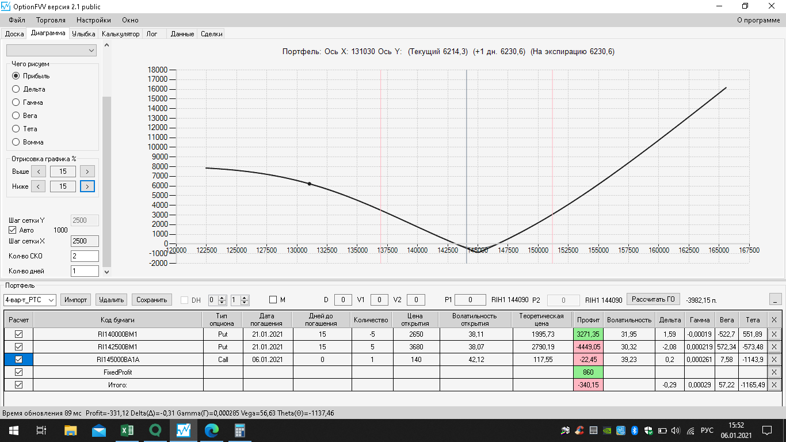Viewport: 786px width, 442px height.
Task: Open the Mail app in the taskbar
Action: tap(99, 430)
